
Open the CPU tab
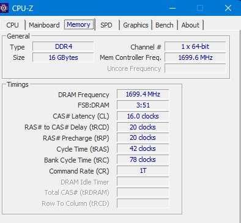click(x=12, y=25)
